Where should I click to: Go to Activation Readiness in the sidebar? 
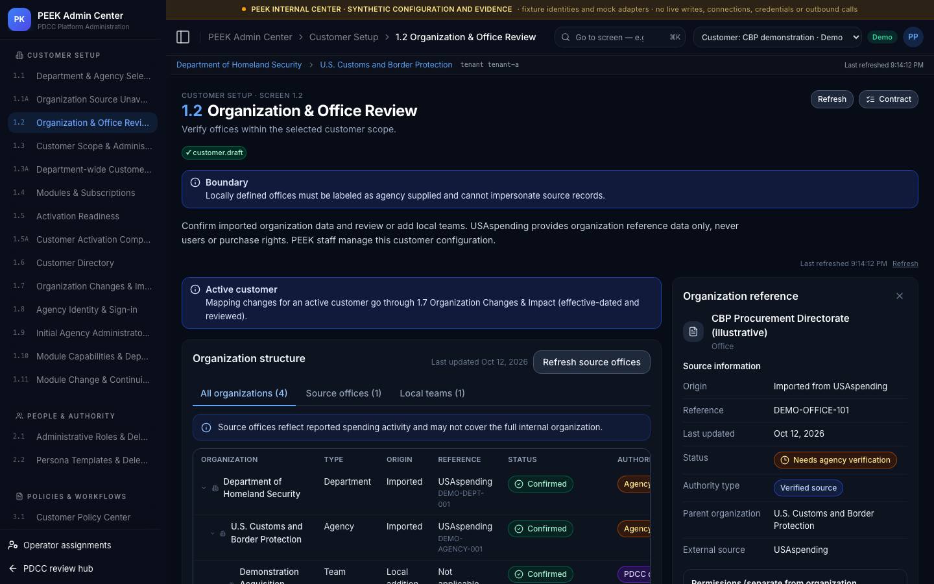click(82, 216)
